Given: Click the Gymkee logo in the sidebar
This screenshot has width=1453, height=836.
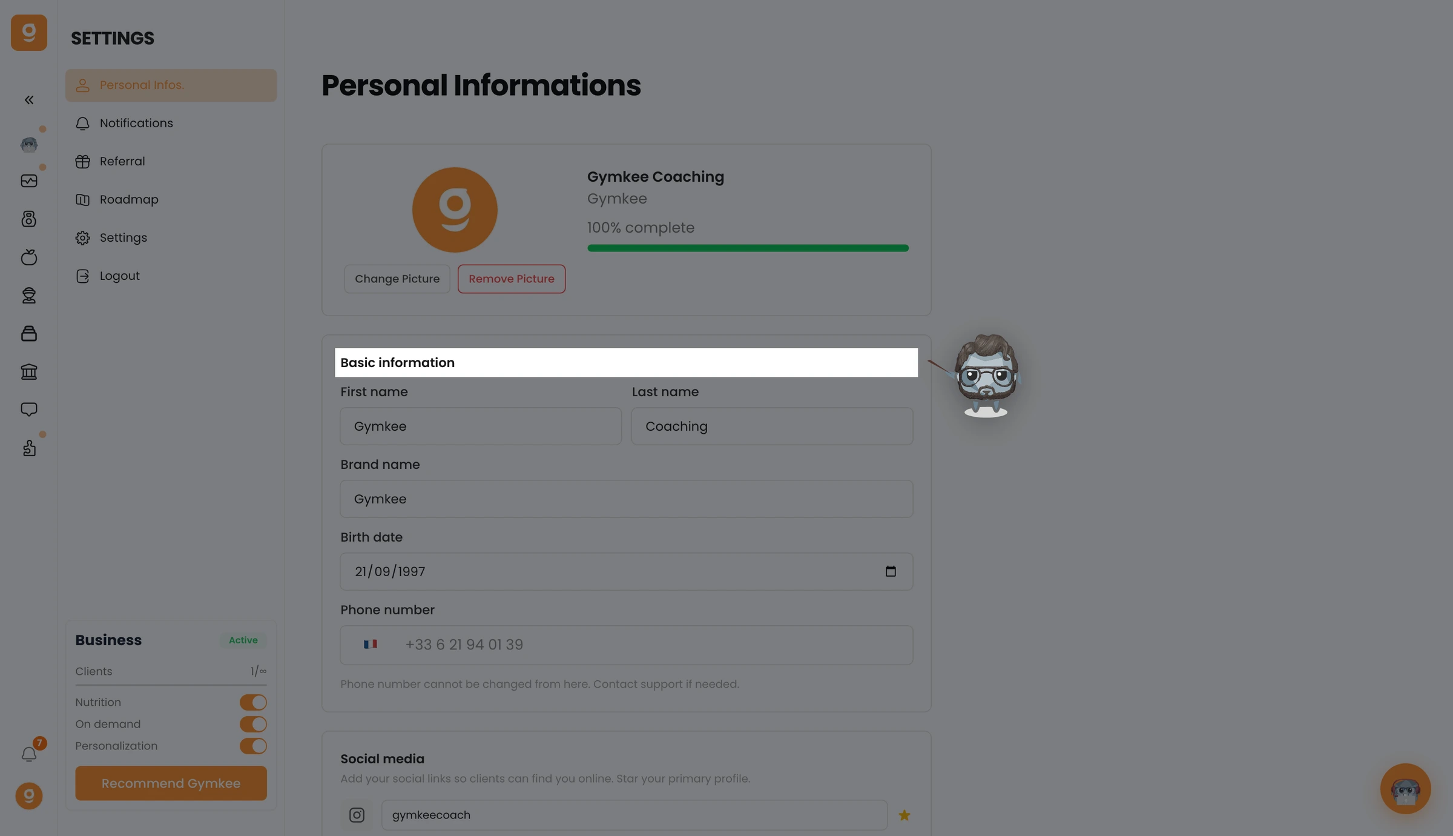Looking at the screenshot, I should 29,33.
